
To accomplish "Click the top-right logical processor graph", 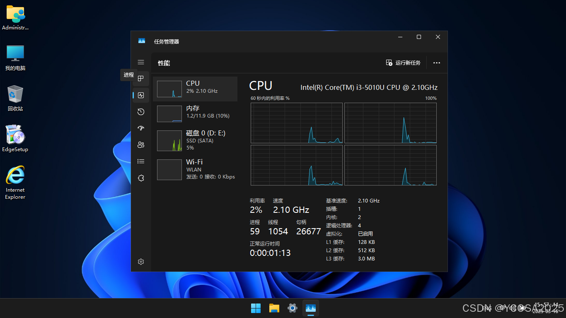I will (x=390, y=123).
